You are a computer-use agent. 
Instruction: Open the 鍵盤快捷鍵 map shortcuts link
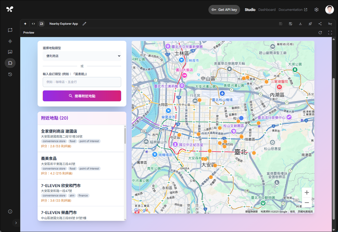pyautogui.click(x=251, y=212)
